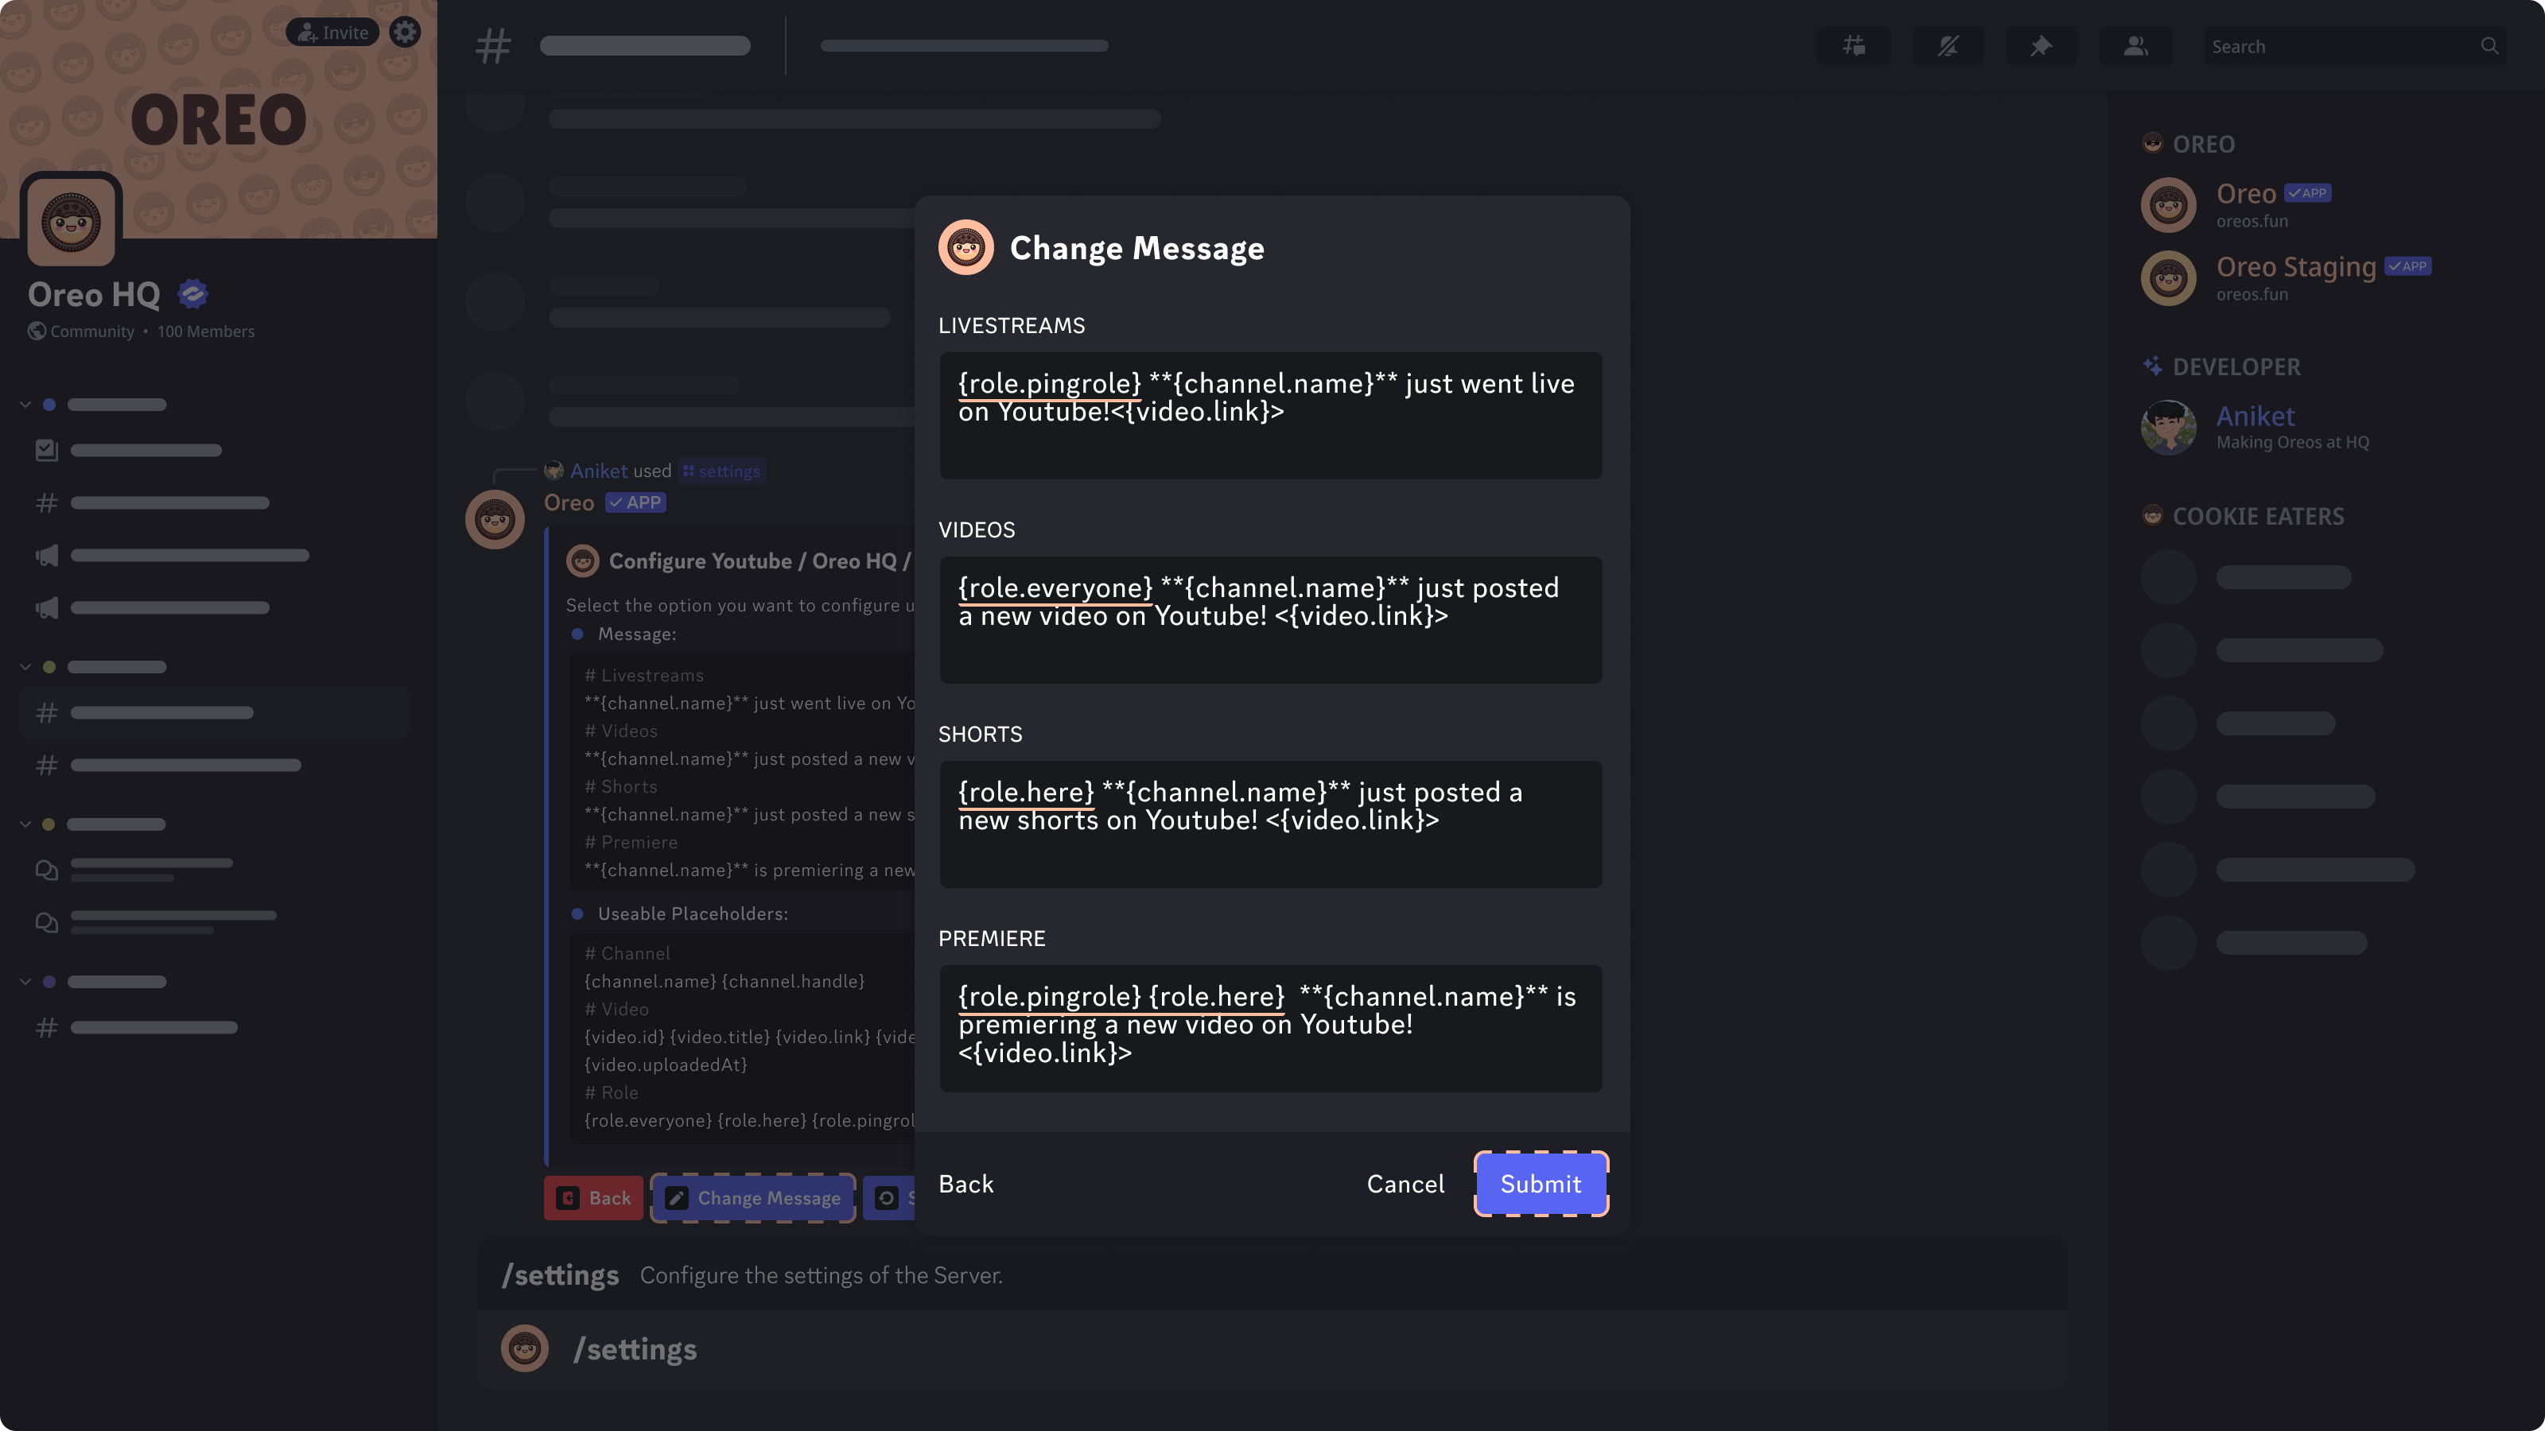
Task: Click the search magnifier icon
Action: tap(2489, 45)
